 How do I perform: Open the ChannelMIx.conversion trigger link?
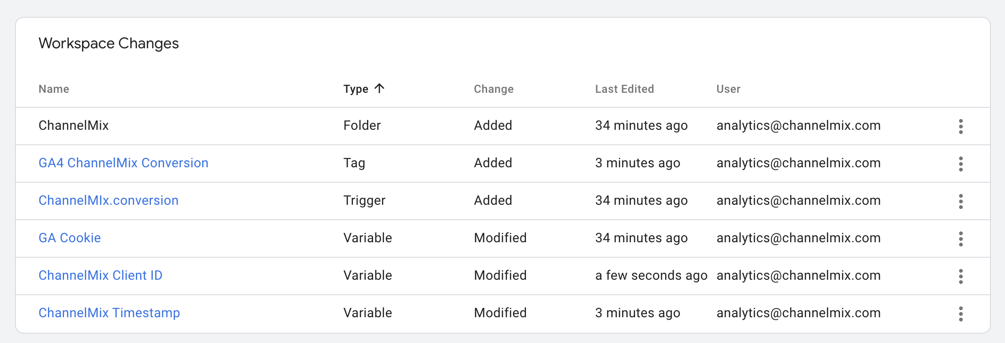(108, 201)
